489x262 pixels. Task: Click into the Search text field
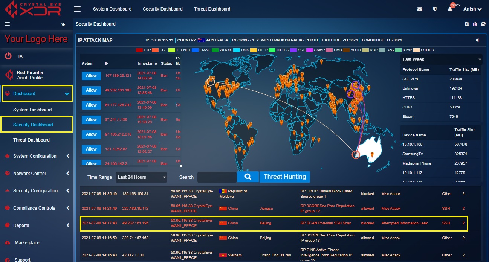pos(217,177)
